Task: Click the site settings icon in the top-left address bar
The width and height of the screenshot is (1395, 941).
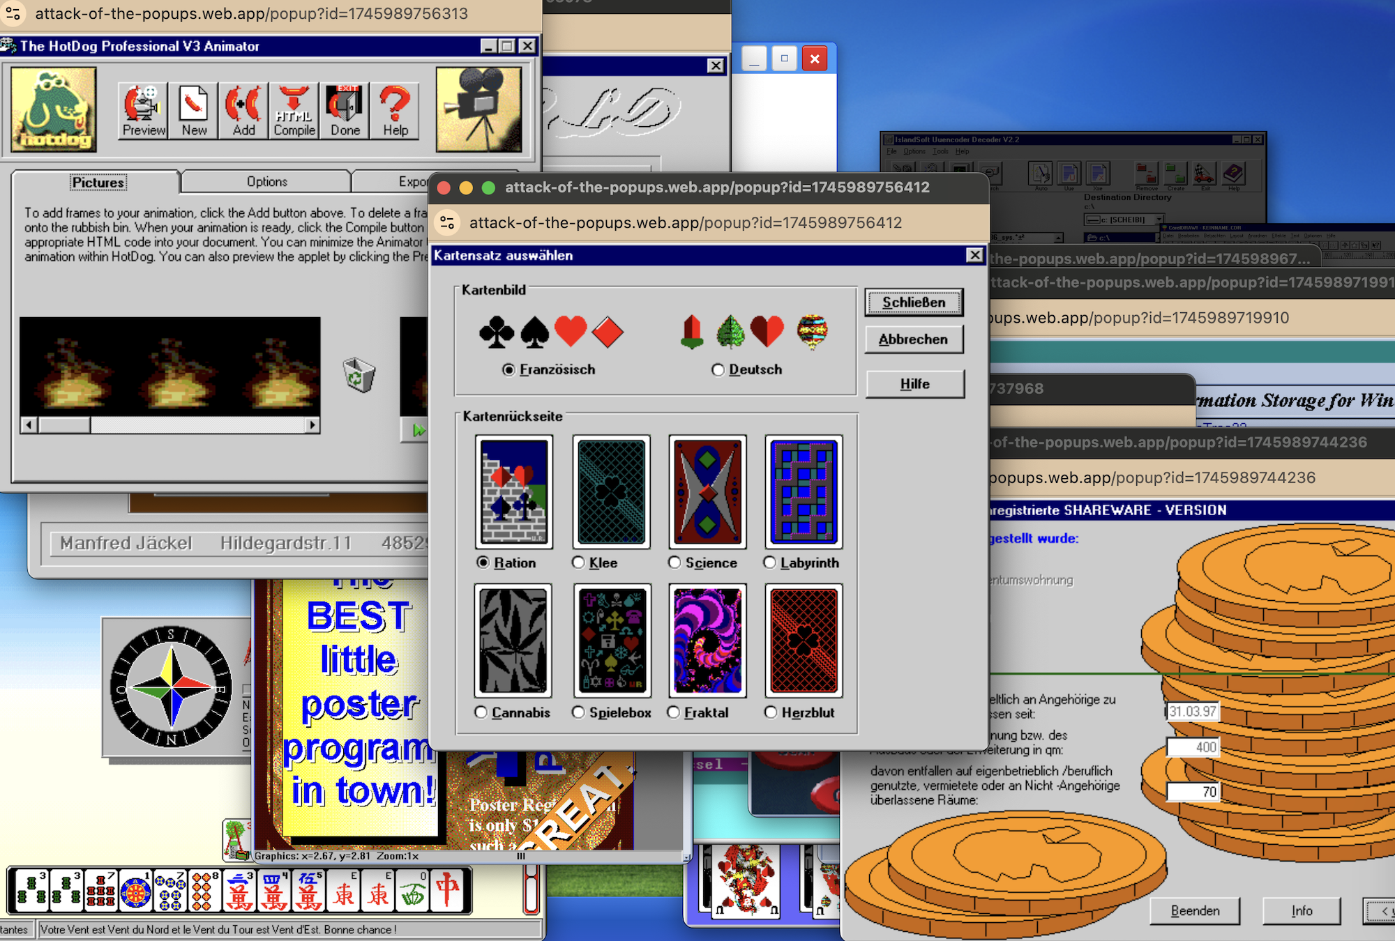Action: click(13, 13)
